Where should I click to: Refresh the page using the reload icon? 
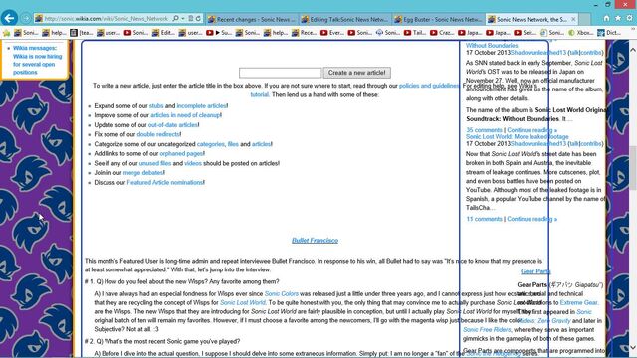click(x=198, y=18)
